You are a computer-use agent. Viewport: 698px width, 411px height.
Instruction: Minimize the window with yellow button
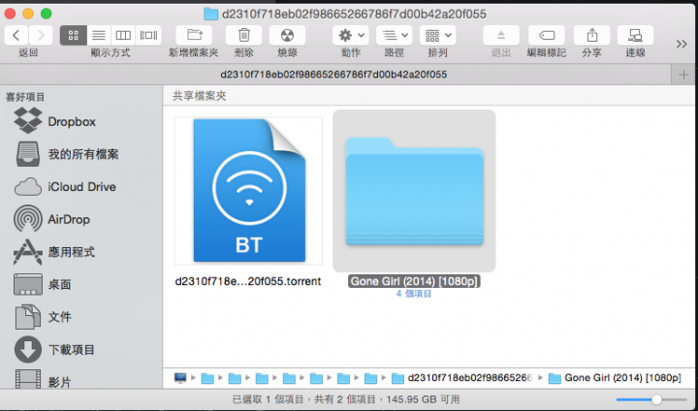(x=28, y=14)
